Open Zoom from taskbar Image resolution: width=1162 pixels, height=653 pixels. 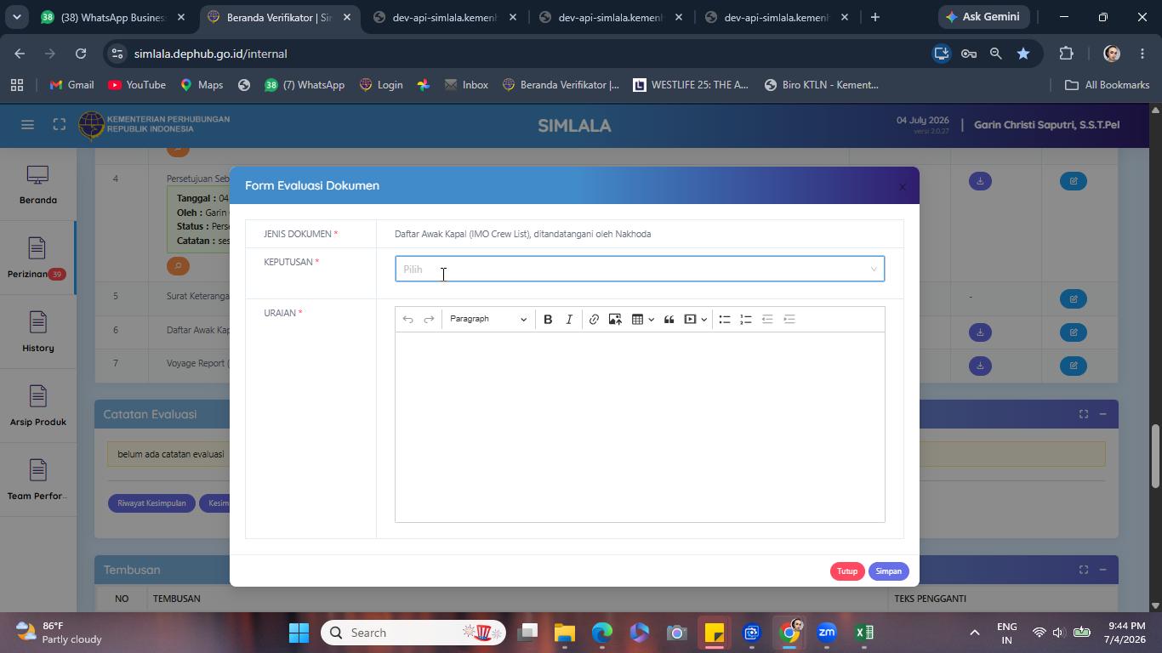point(827,633)
